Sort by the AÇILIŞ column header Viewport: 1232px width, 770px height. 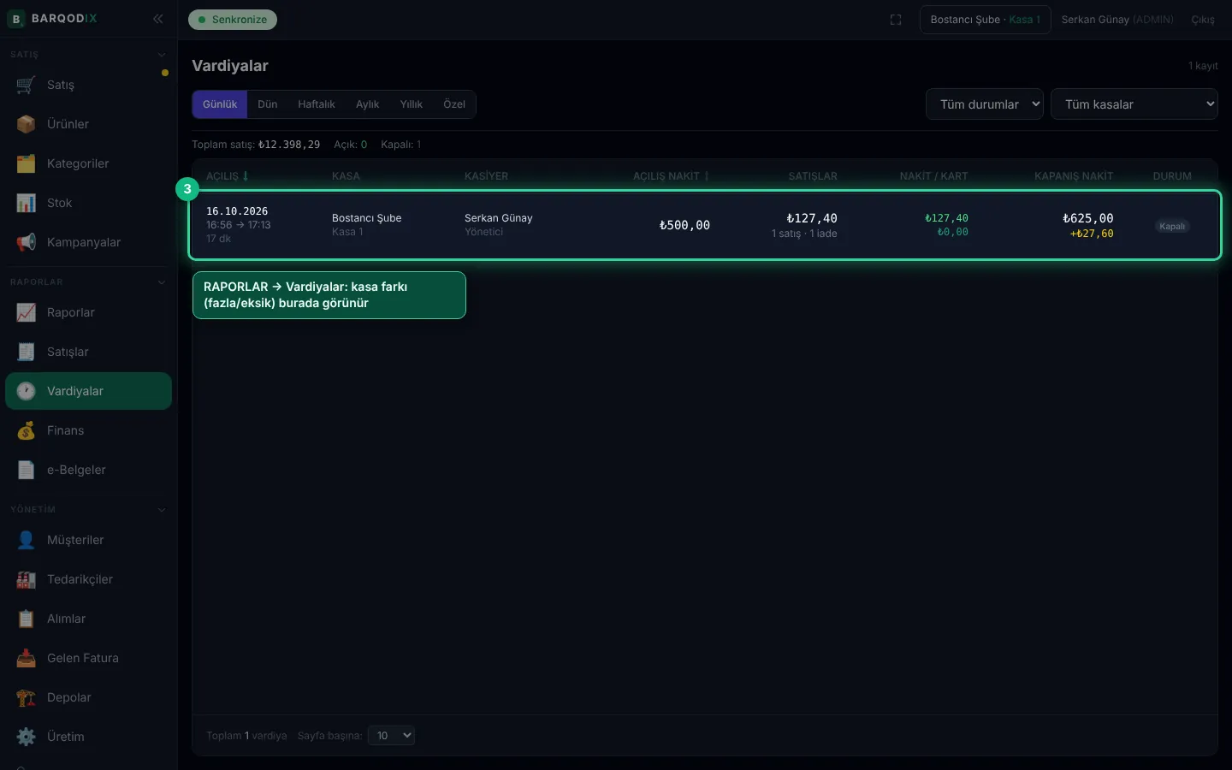point(228,176)
